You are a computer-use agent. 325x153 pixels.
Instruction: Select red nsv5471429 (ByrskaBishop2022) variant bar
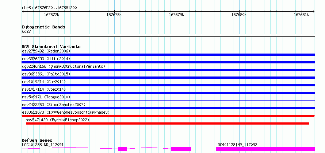pyautogui.click(x=167, y=123)
